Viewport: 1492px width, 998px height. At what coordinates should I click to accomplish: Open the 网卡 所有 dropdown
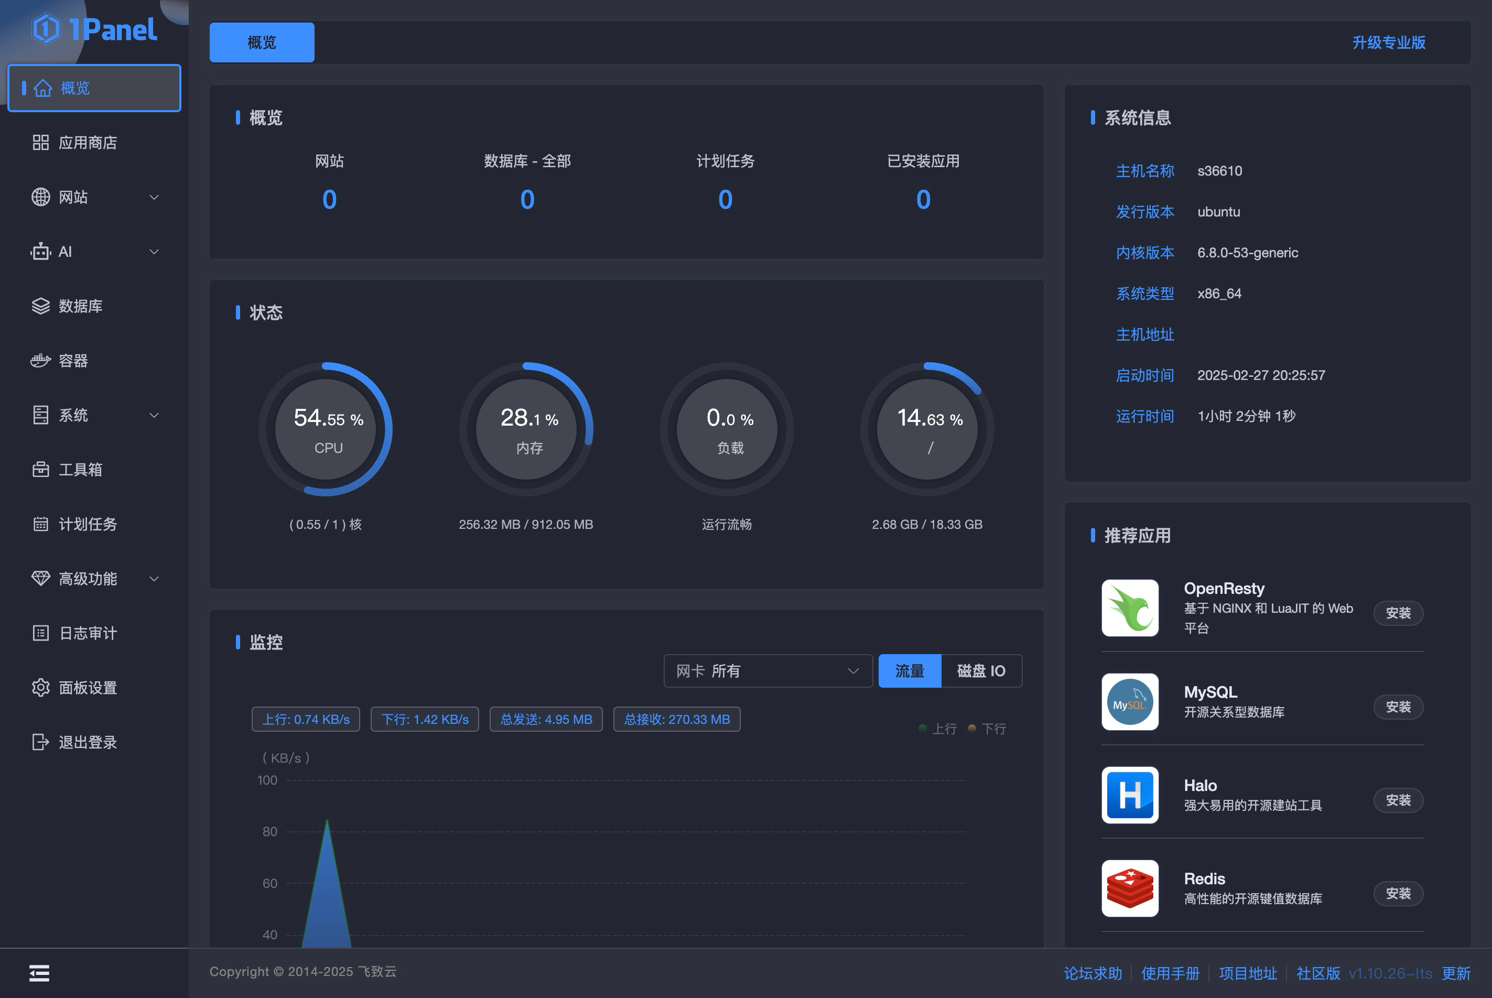coord(767,671)
